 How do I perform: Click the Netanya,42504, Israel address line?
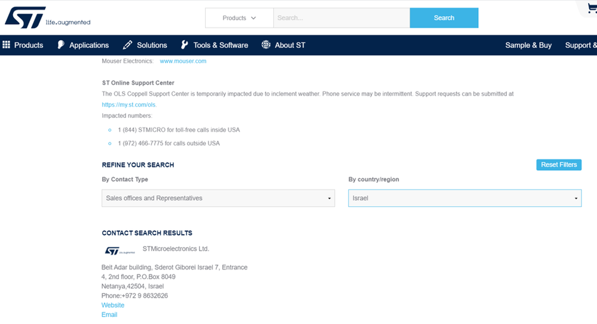[133, 286]
